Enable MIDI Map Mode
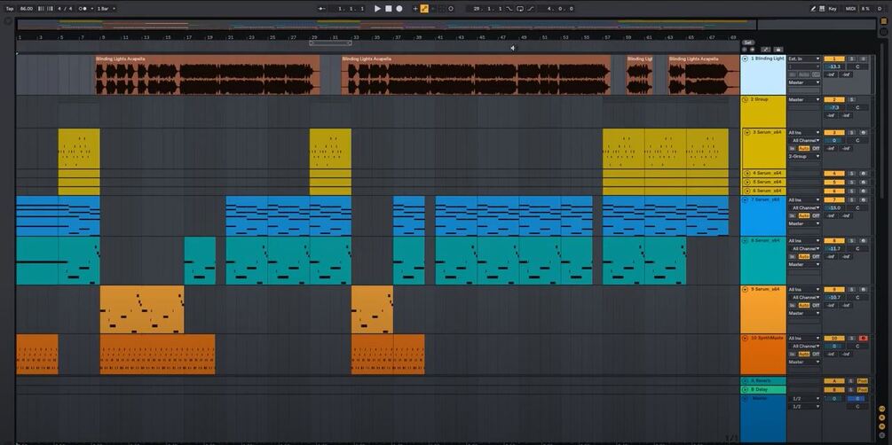Viewport: 892px width, 445px height. click(850, 9)
